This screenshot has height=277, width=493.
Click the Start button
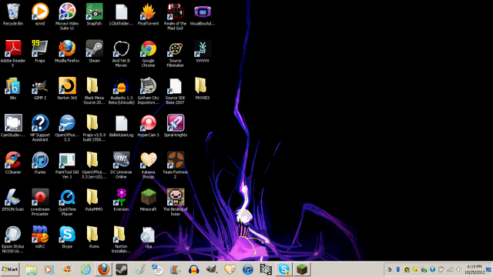tap(10, 269)
